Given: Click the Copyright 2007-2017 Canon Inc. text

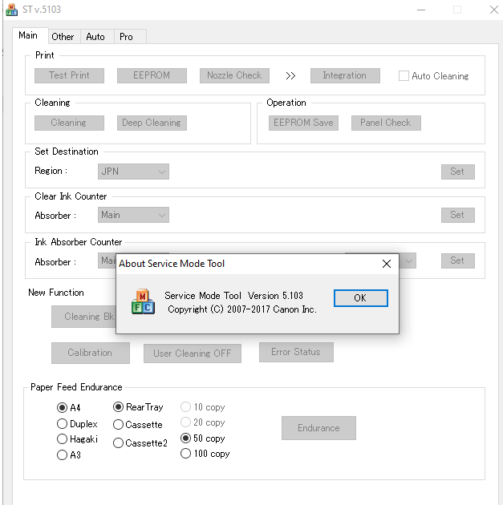Looking at the screenshot, I should (242, 309).
